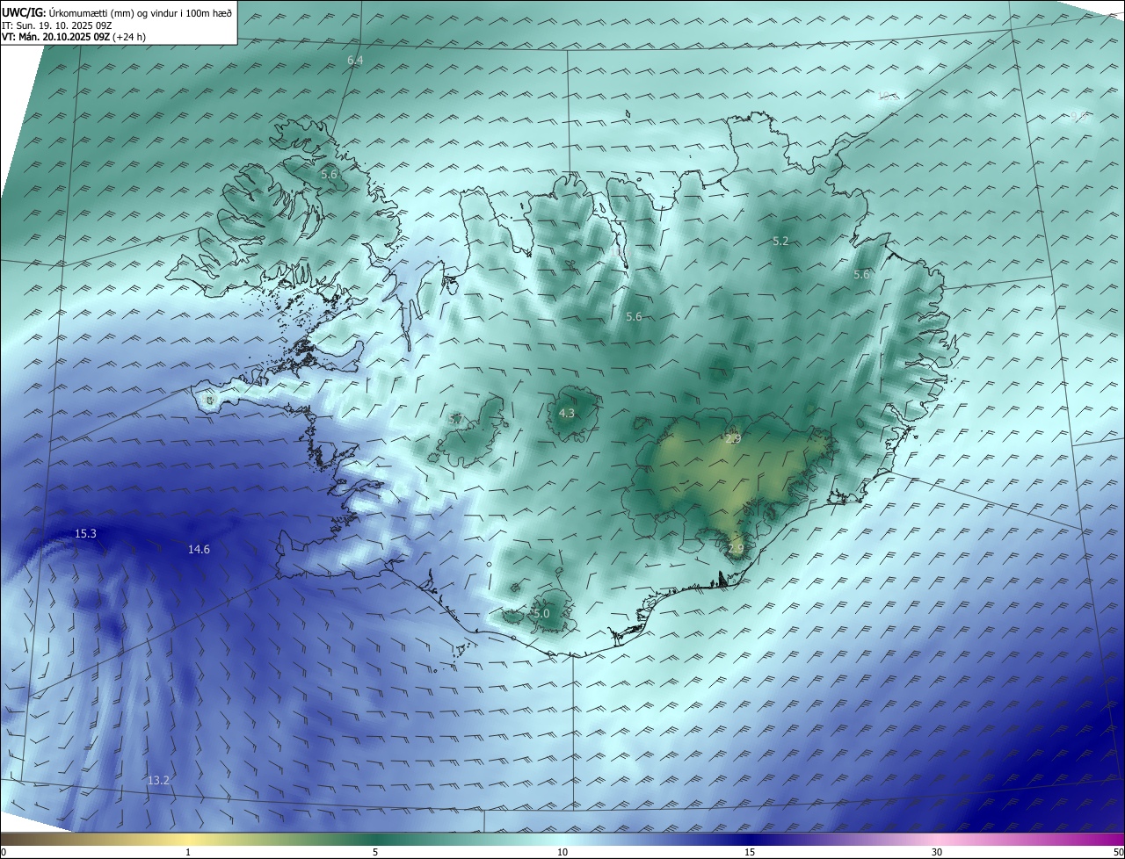The height and width of the screenshot is (859, 1125).
Task: Click the 9.9 value label near the northeast corner
Action: [1077, 117]
